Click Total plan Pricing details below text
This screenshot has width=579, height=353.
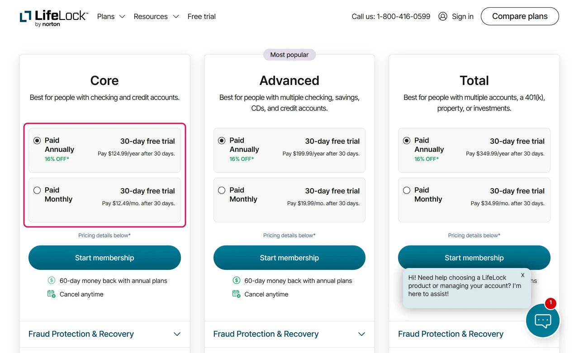[x=474, y=235]
